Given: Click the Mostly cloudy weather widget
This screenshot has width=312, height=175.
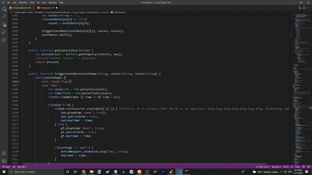Looking at the screenshot, I should coord(265,172).
